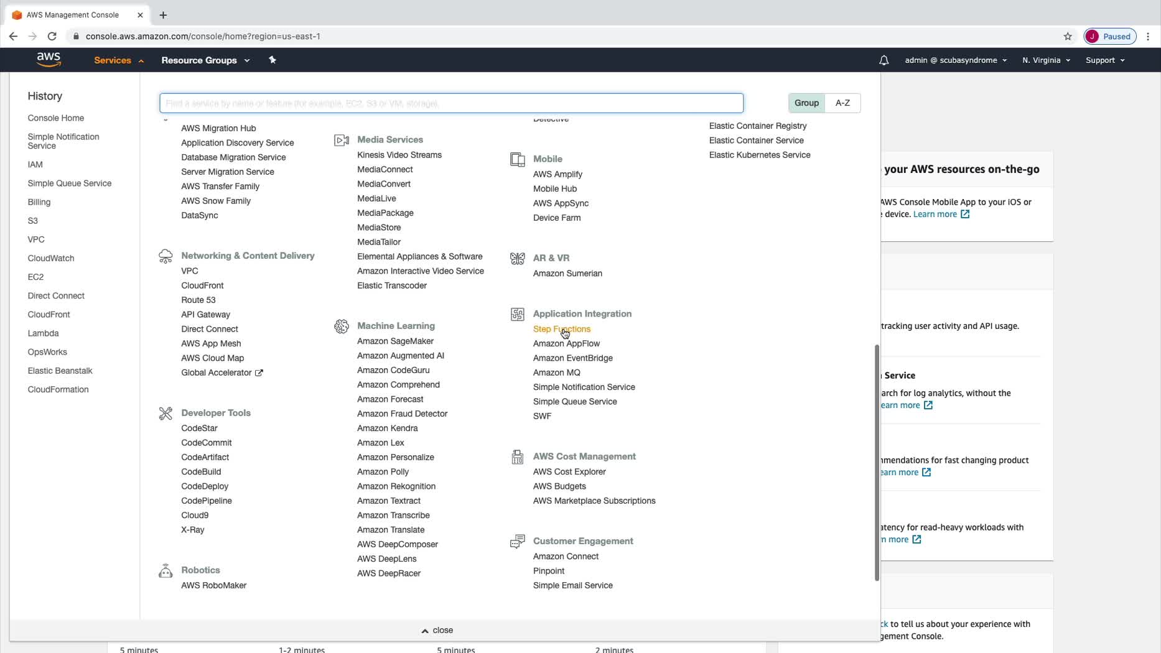This screenshot has width=1161, height=653.
Task: Open the Chrome three-dot menu
Action: 1148,36
